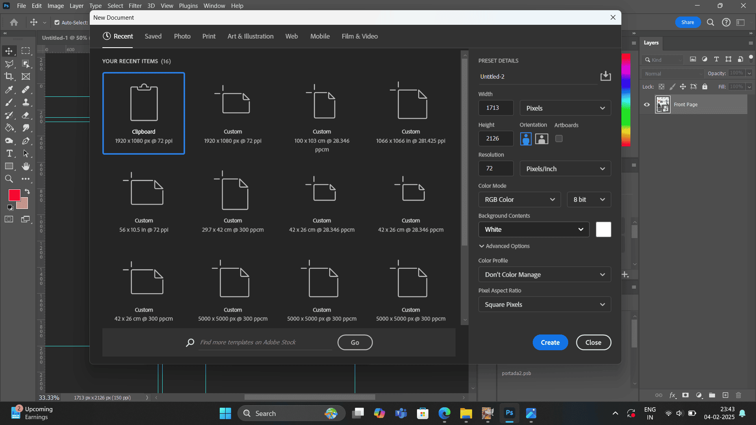Switch to the Print tab
The image size is (756, 425).
[209, 36]
